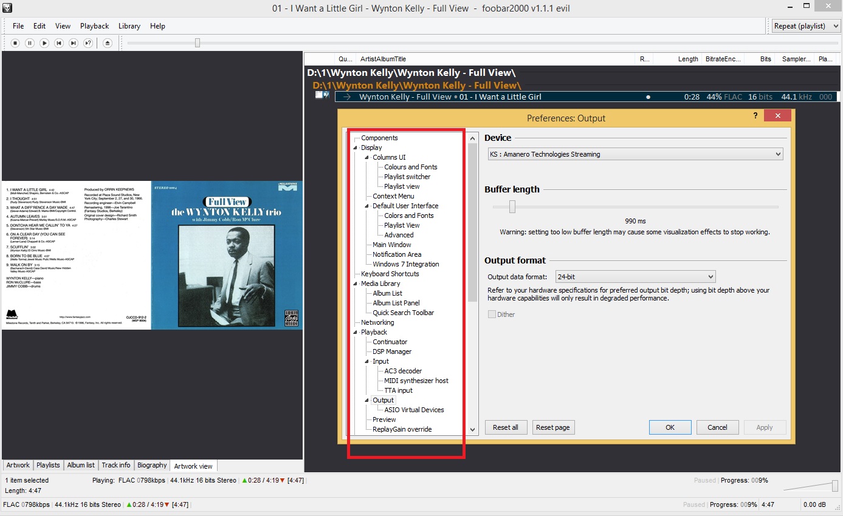Click the preferences tree scrollbar up arrow

click(x=473, y=138)
